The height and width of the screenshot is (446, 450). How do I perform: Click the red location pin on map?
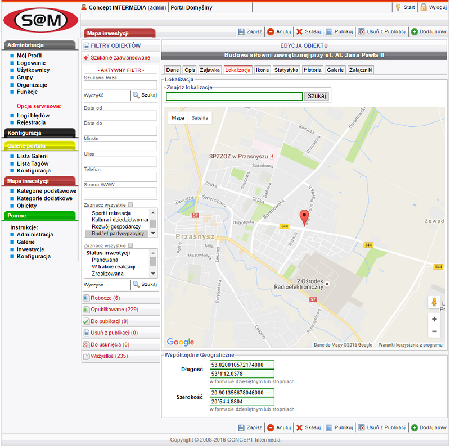tap(304, 217)
